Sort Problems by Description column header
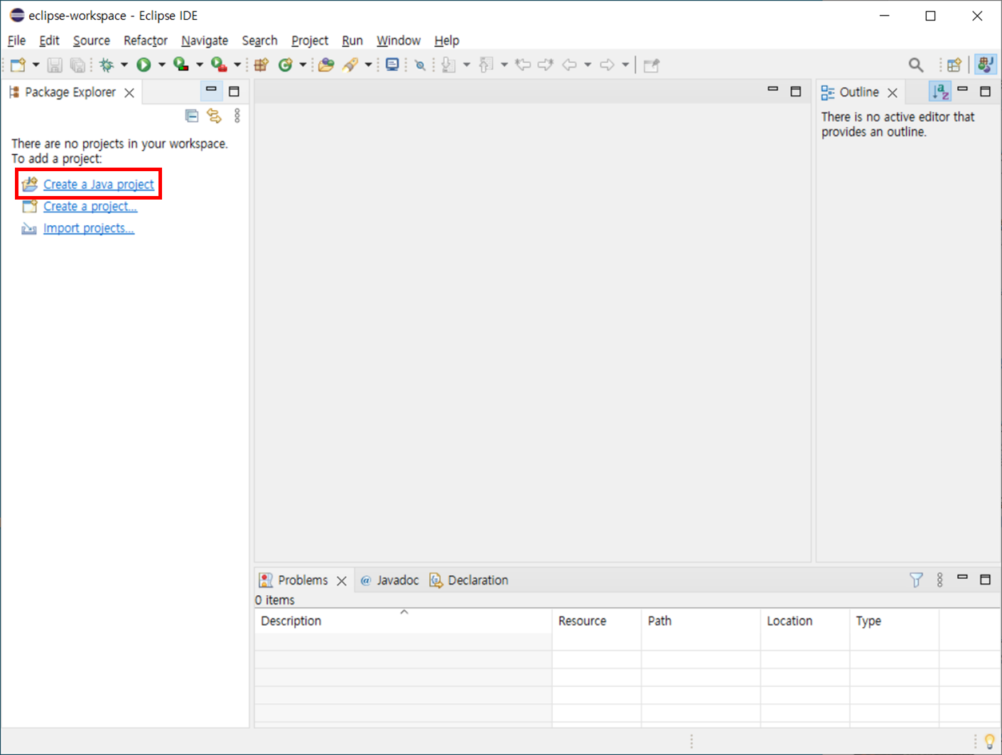The width and height of the screenshot is (1002, 755). (x=403, y=621)
